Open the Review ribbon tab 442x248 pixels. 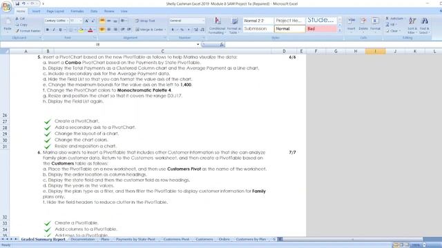109,11
